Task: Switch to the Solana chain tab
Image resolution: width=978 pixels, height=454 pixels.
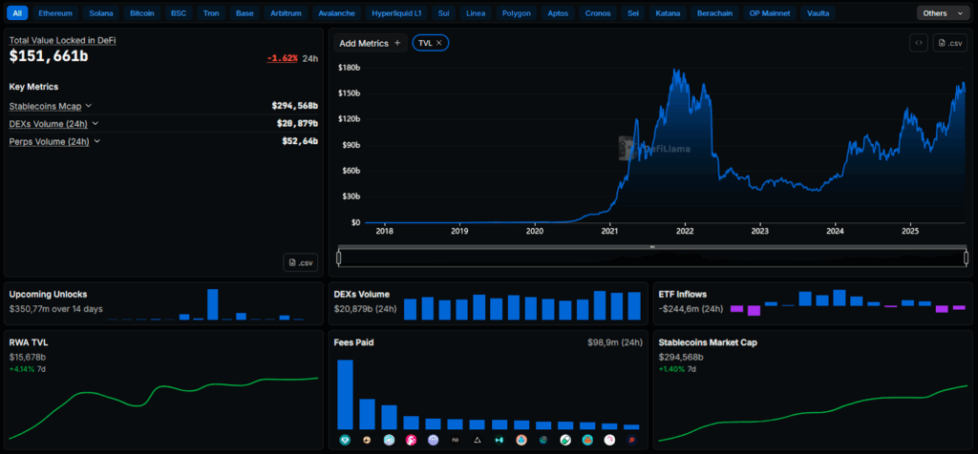Action: point(101,13)
